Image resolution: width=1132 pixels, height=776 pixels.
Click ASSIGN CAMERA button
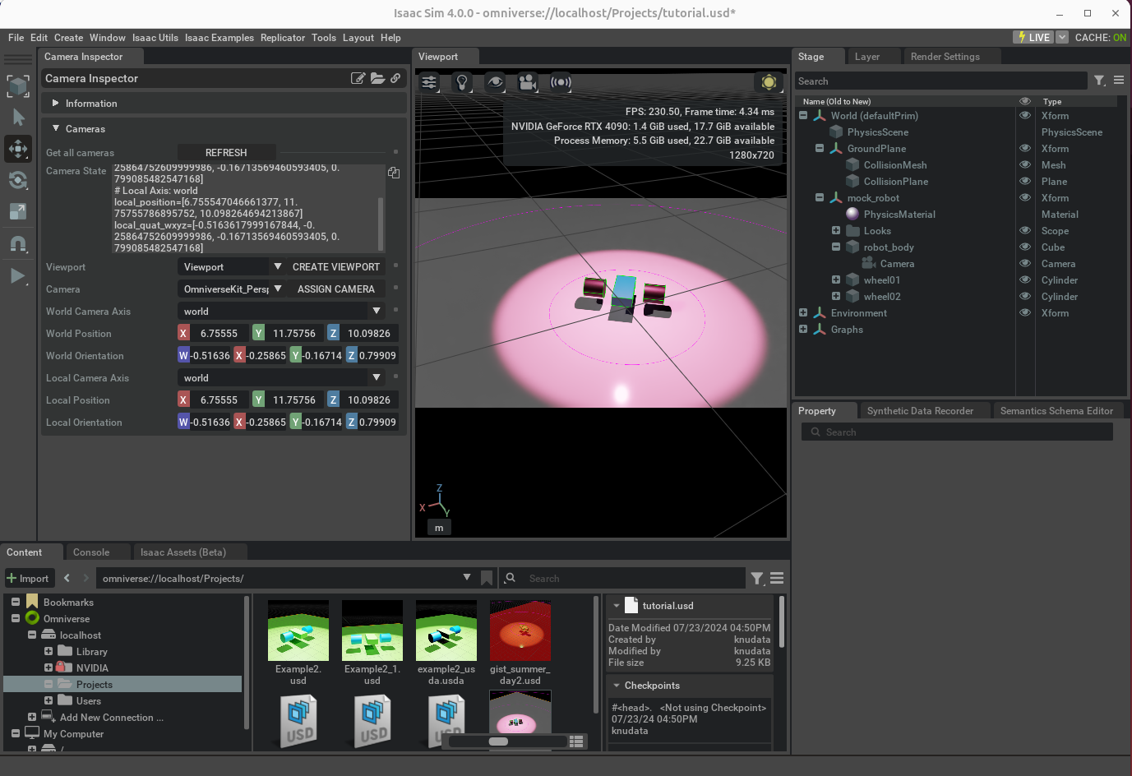[336, 289]
